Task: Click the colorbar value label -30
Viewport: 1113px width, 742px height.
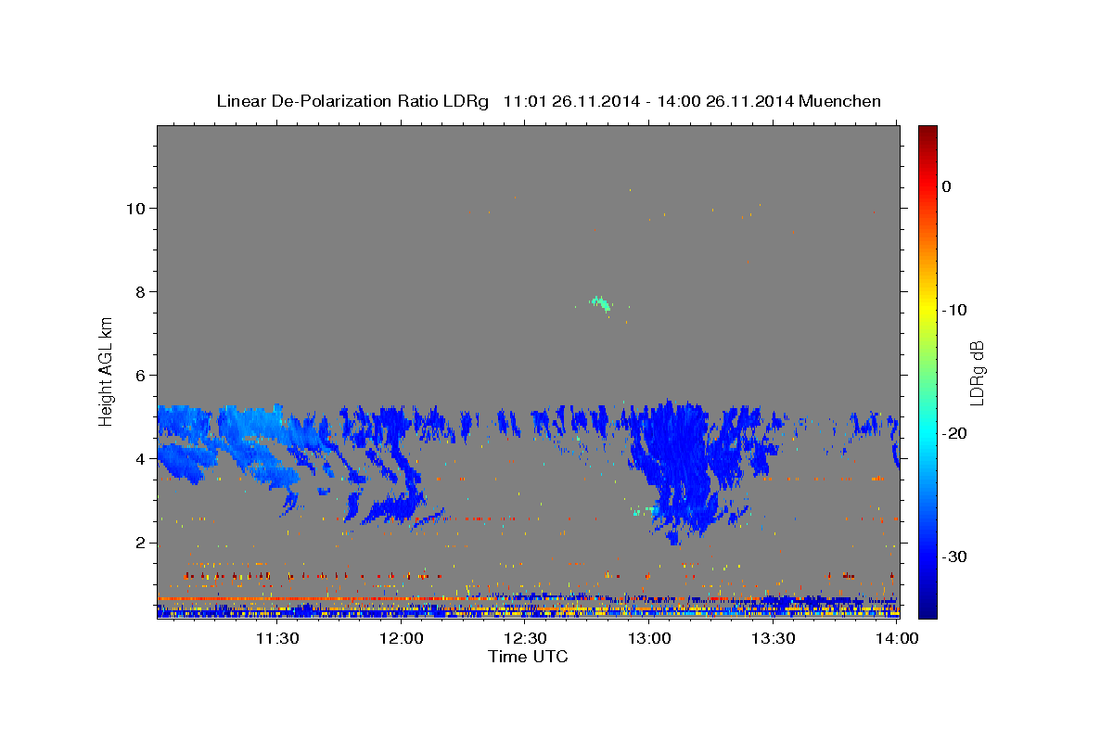Action: (x=954, y=556)
